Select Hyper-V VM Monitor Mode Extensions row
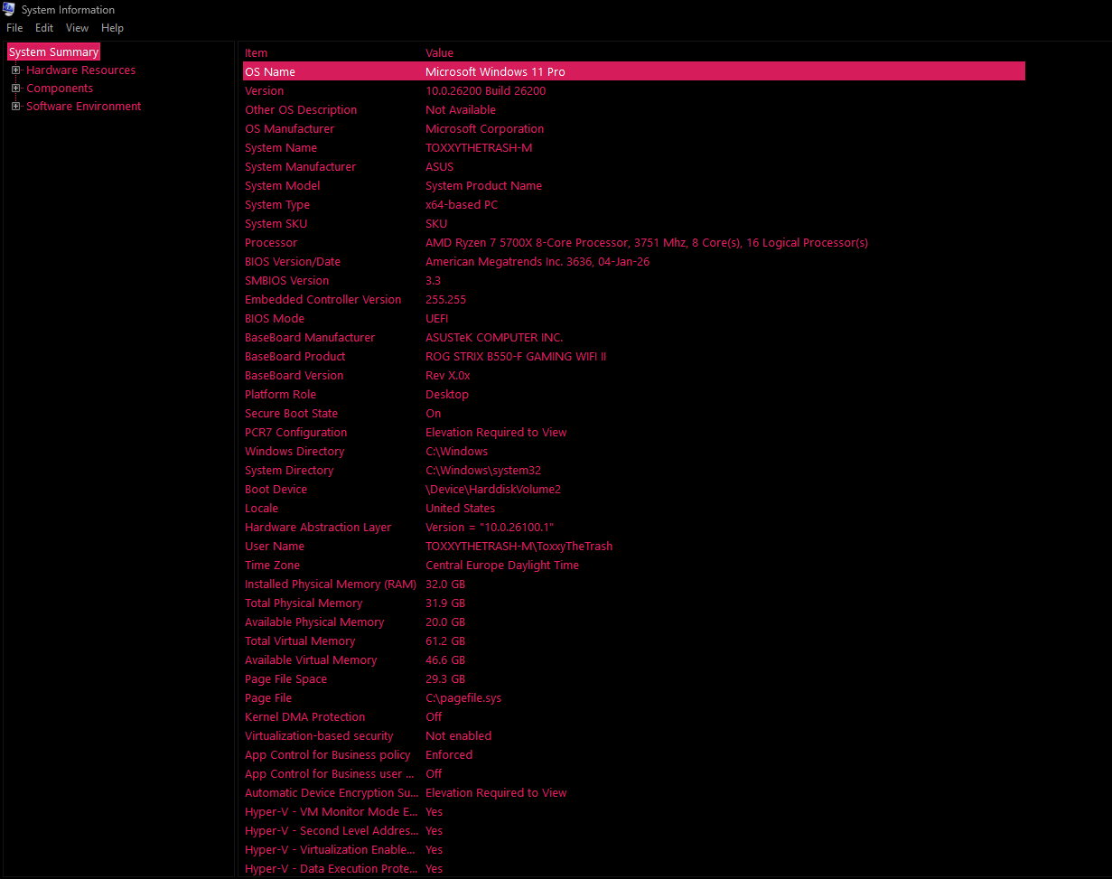Viewport: 1112px width, 879px height. tap(634, 812)
